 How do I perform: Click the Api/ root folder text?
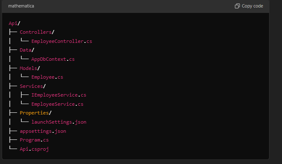(14, 23)
